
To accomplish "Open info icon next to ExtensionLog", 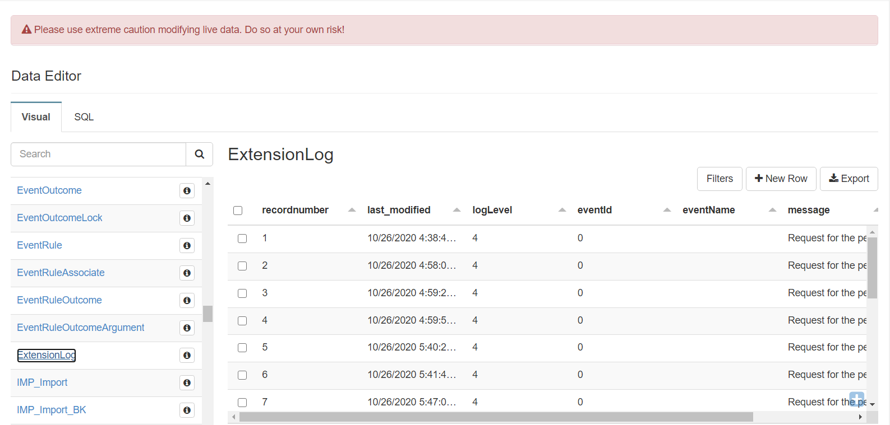I will click(187, 356).
